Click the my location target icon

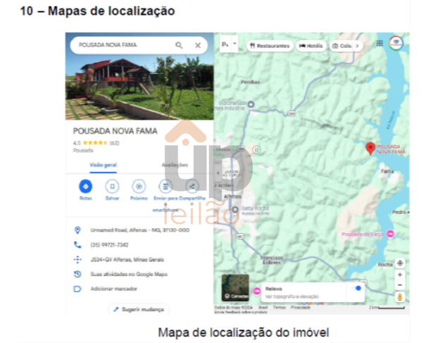tap(400, 263)
